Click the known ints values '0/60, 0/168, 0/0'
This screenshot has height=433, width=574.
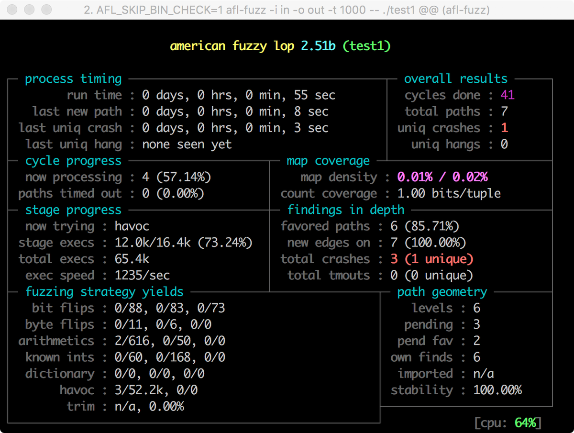pos(170,357)
